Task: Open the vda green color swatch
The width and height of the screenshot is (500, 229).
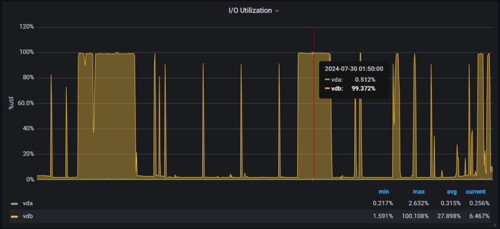Action: tap(14, 204)
